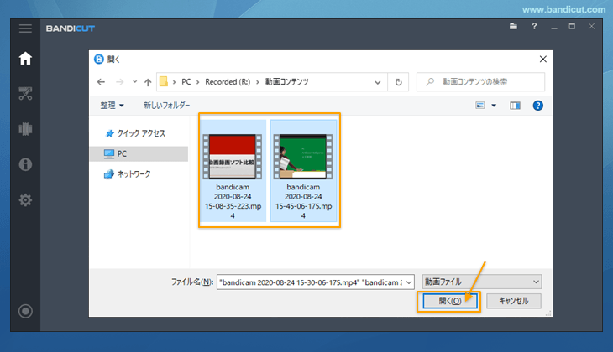Viewport: 613px width, 352px height.
Task: Open the 整理 menu
Action: click(x=112, y=106)
